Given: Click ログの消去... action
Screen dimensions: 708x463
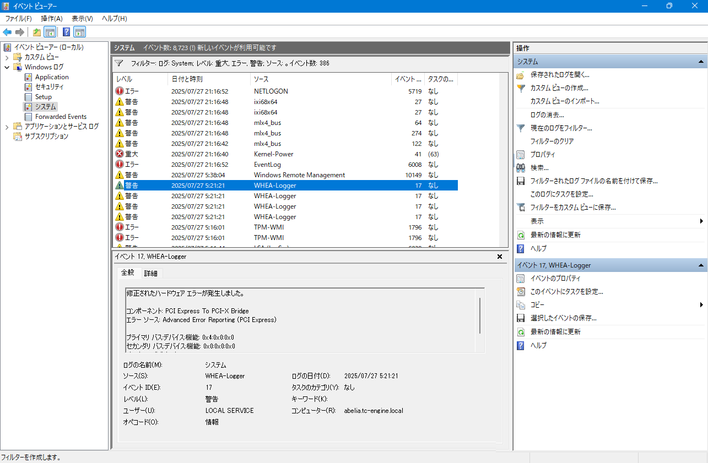Looking at the screenshot, I should point(547,115).
